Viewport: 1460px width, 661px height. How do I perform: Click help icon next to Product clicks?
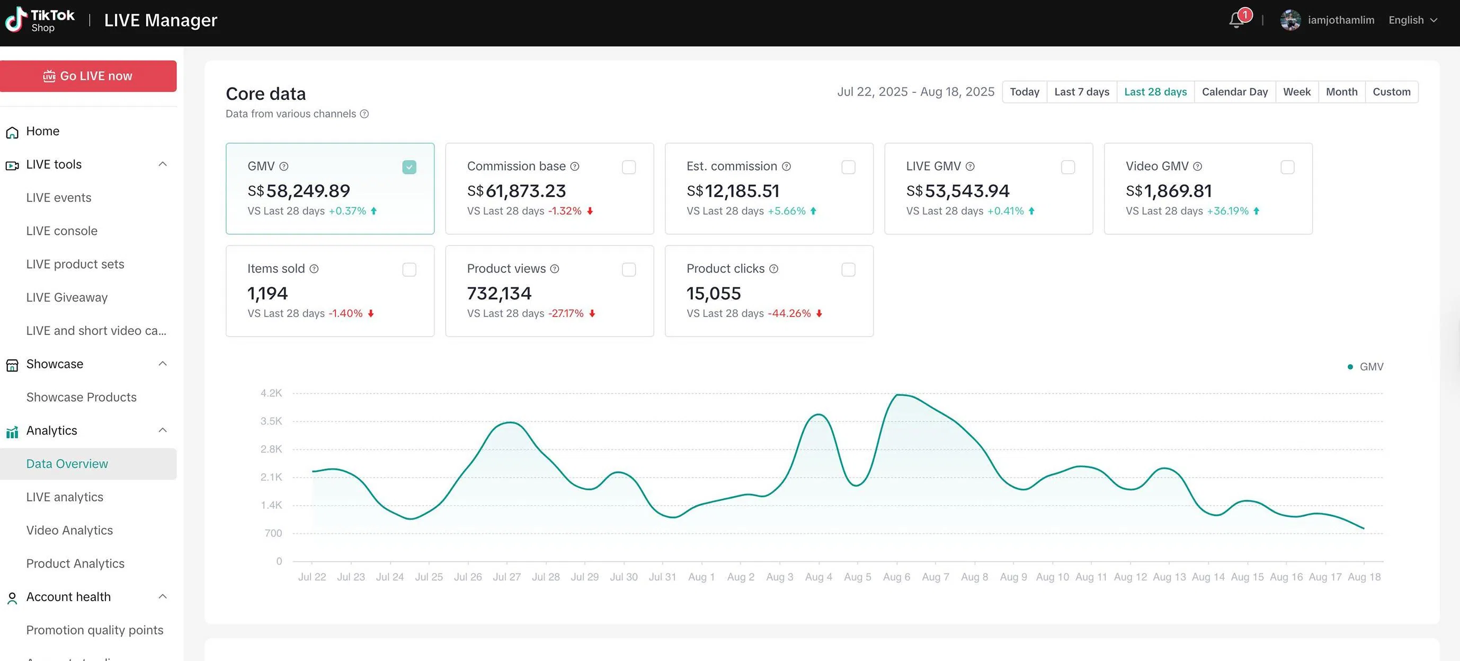773,269
